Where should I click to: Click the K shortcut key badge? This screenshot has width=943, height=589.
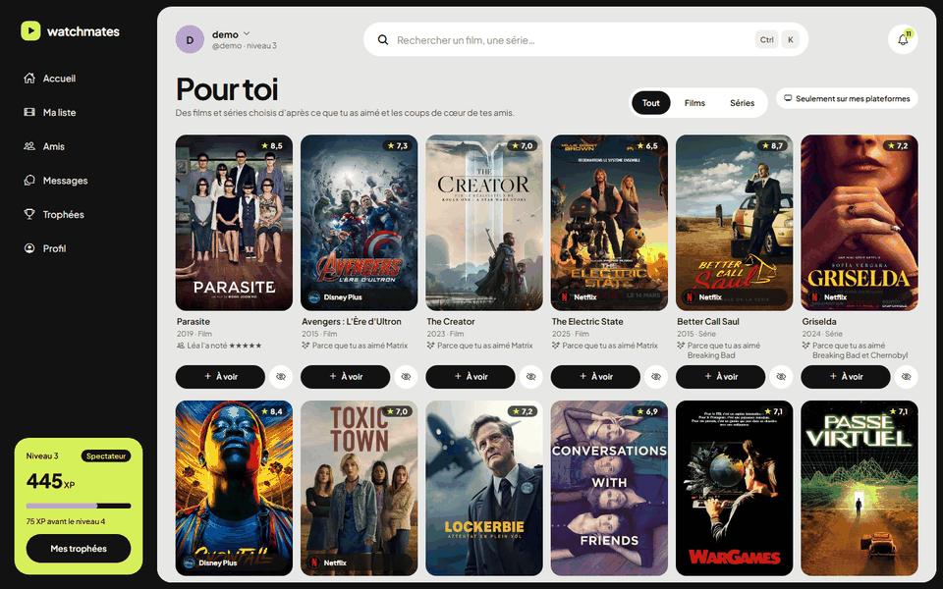click(790, 39)
